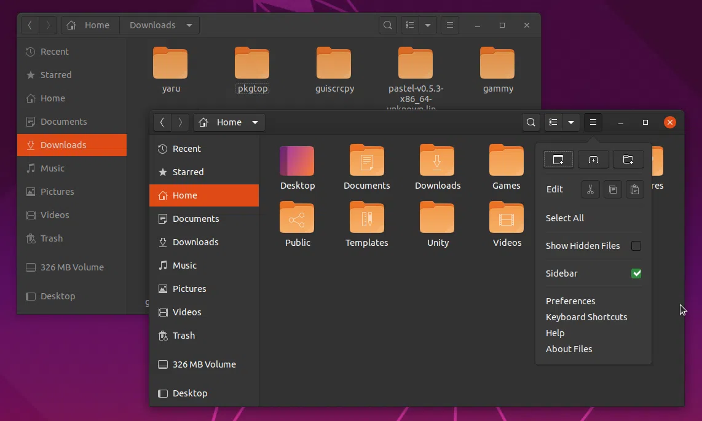Image resolution: width=702 pixels, height=421 pixels.
Task: Click the search magnifier in the back Downloads window
Action: point(388,25)
